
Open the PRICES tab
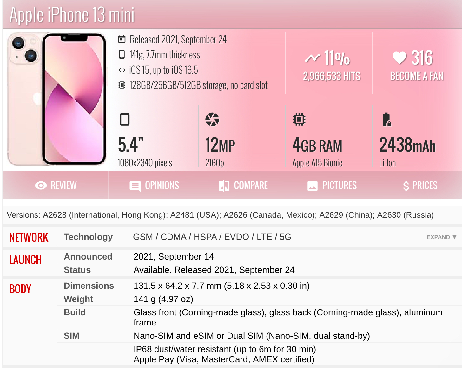420,186
